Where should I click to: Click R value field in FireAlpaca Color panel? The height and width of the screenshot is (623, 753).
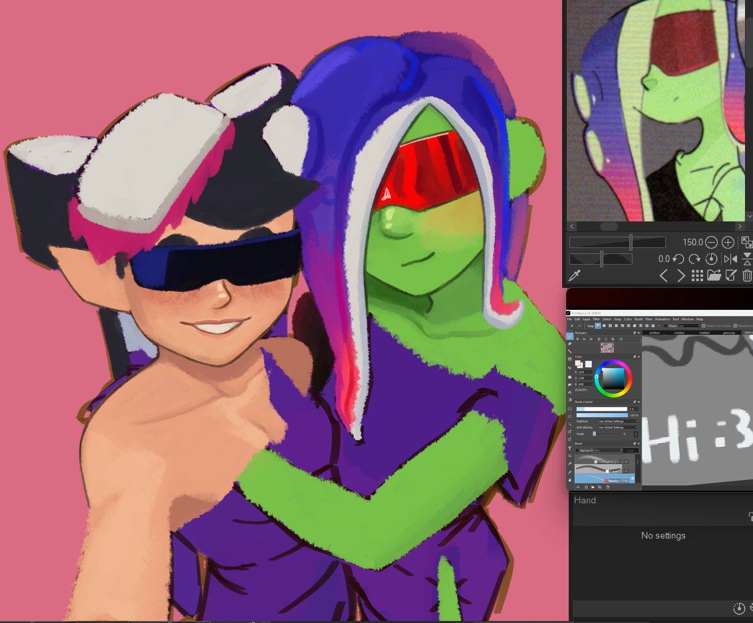click(585, 372)
